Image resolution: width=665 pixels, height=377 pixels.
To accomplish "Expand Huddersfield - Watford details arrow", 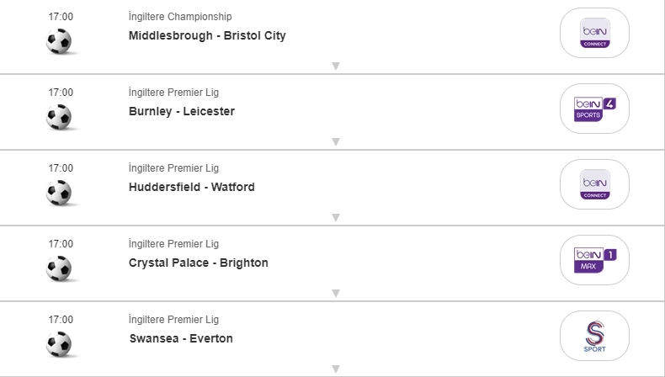I will (x=335, y=217).
